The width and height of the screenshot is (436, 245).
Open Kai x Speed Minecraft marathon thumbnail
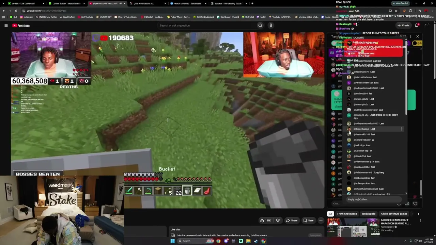(x=353, y=227)
